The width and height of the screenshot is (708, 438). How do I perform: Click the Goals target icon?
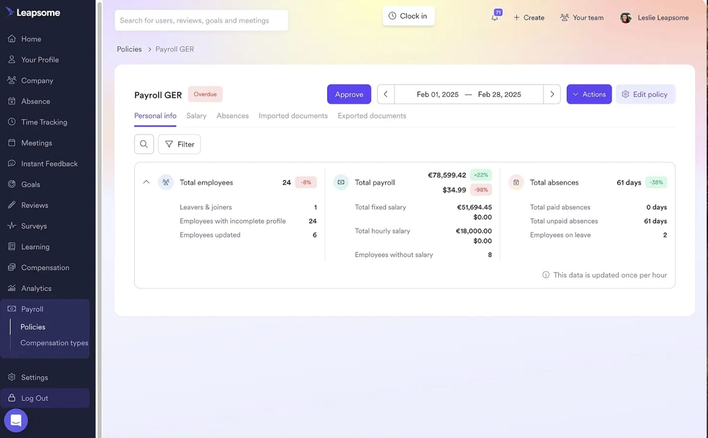(x=12, y=184)
